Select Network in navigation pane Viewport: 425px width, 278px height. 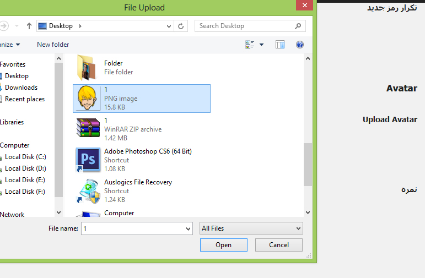12,214
